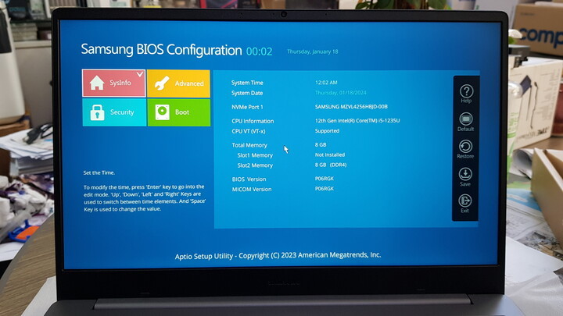Click the Not Installed value

(330, 154)
